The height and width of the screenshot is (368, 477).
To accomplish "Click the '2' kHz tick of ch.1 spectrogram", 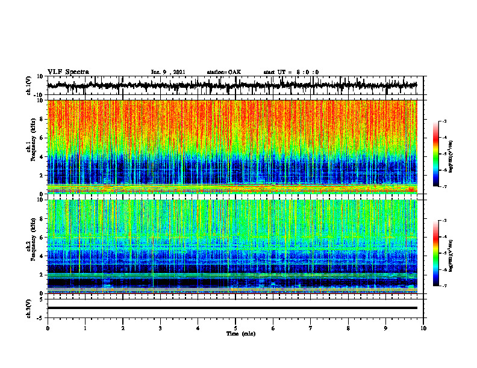I will pyautogui.click(x=42, y=175).
